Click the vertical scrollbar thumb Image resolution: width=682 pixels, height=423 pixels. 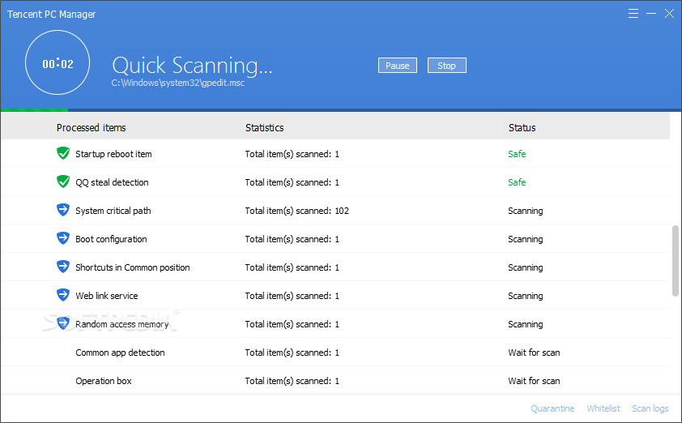pos(675,261)
